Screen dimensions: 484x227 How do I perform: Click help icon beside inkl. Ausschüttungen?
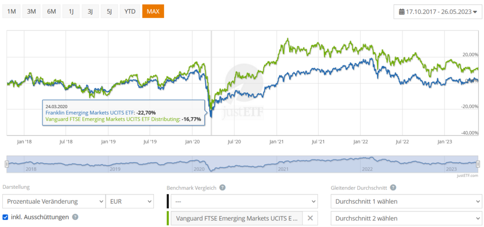[x=75, y=217]
